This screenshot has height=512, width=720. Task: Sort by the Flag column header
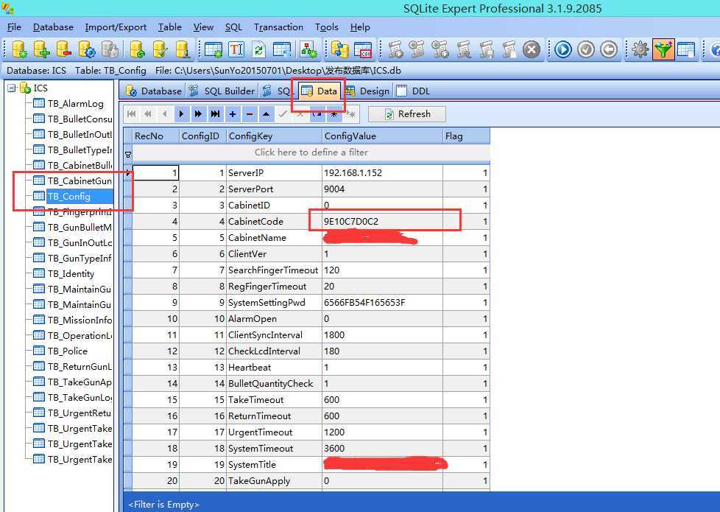click(x=466, y=136)
